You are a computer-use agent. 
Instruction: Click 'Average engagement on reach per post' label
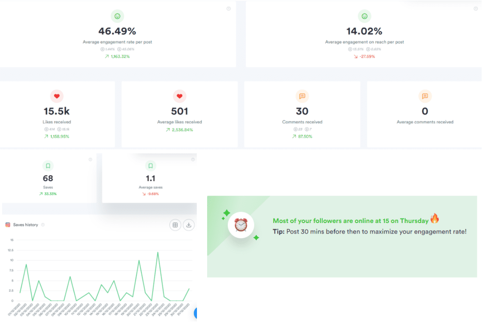[365, 42]
